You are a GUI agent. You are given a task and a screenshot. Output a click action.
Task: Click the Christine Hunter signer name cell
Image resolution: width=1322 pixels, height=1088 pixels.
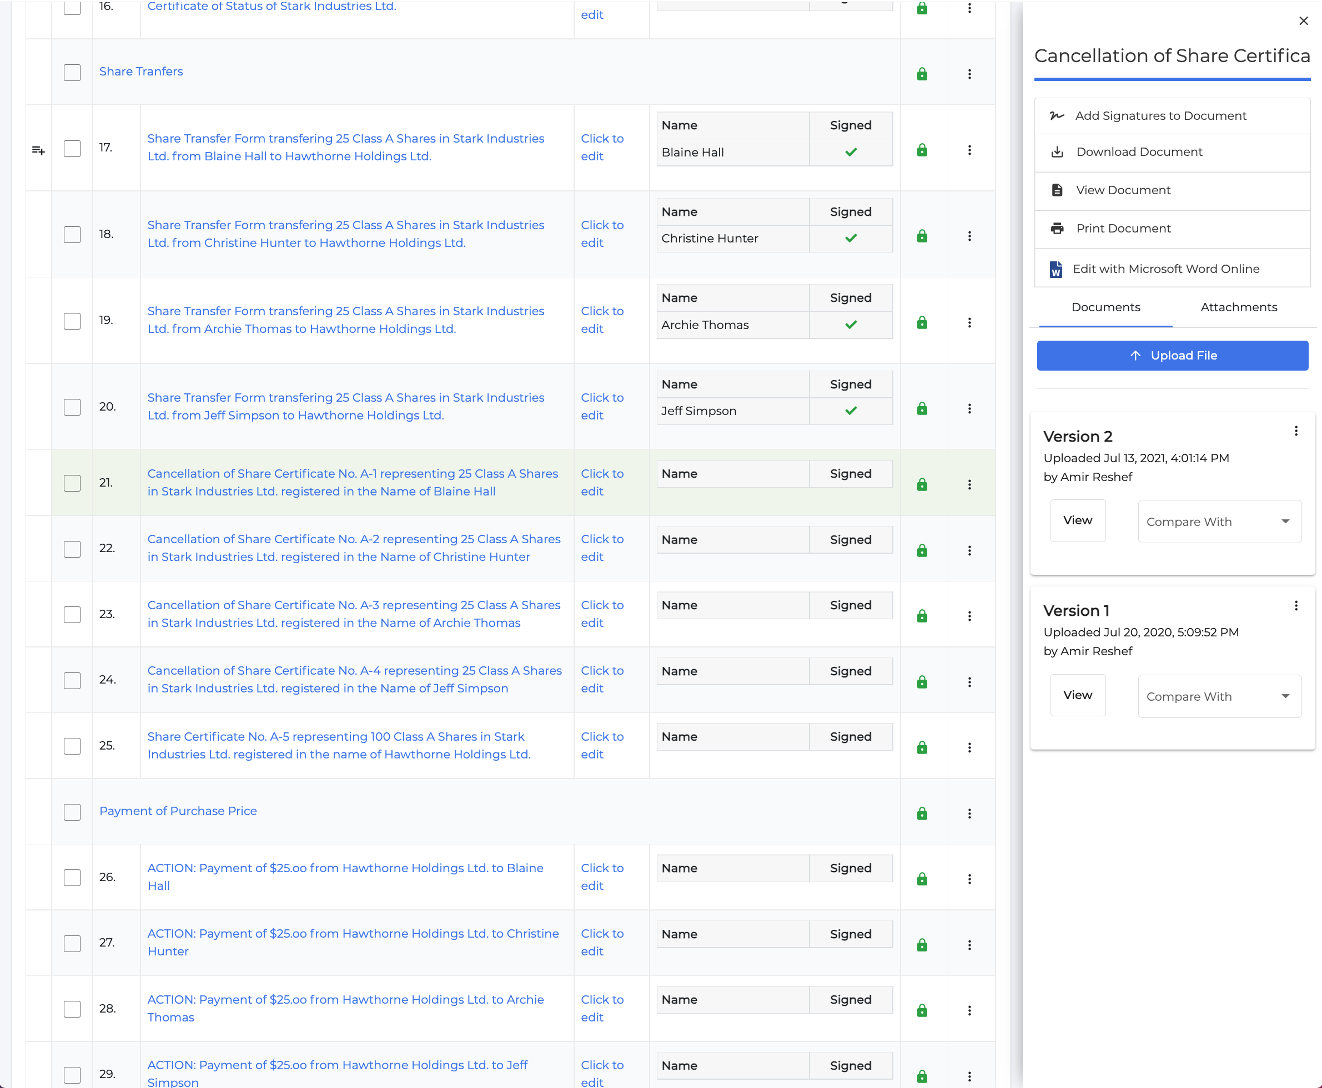click(732, 238)
